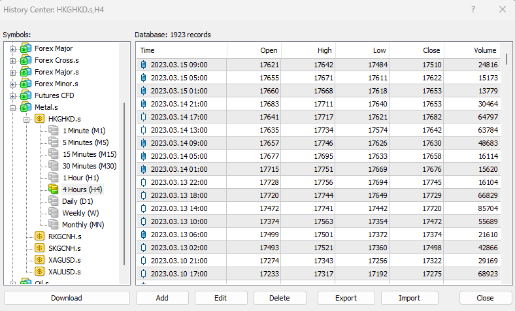This screenshot has height=311, width=515.
Task: Select the 1 Hour (H1) timeframe
Action: pyautogui.click(x=80, y=178)
